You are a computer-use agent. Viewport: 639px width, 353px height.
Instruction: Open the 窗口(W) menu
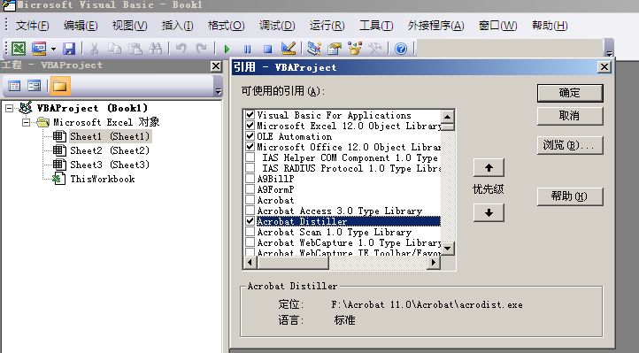coord(497,26)
